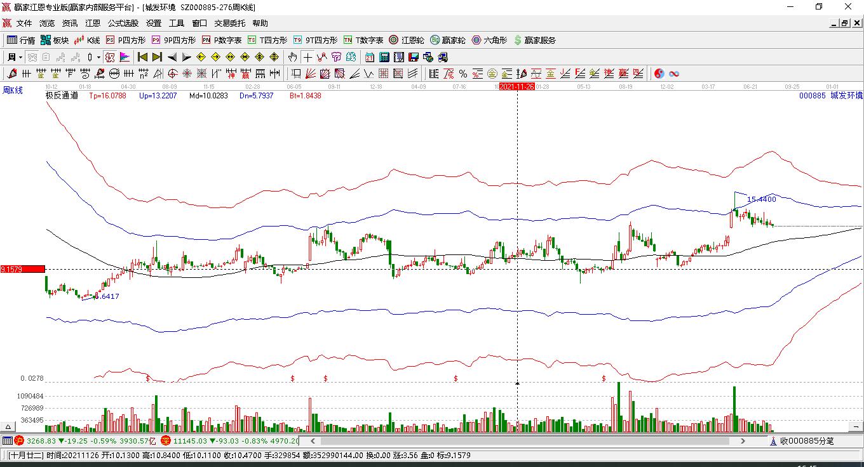Viewport: 864px width, 467px height.
Task: Step back with the black left arrow
Action: [172, 57]
